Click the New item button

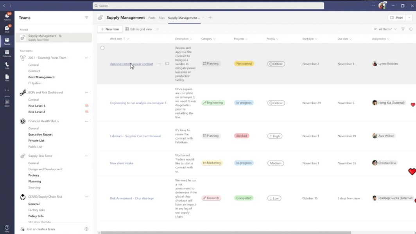[110, 29]
